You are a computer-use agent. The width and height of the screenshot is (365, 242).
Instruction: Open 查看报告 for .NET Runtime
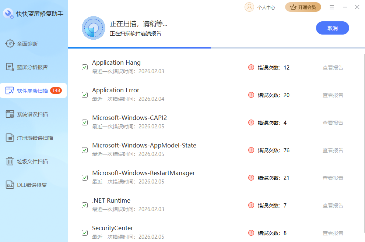click(333, 205)
